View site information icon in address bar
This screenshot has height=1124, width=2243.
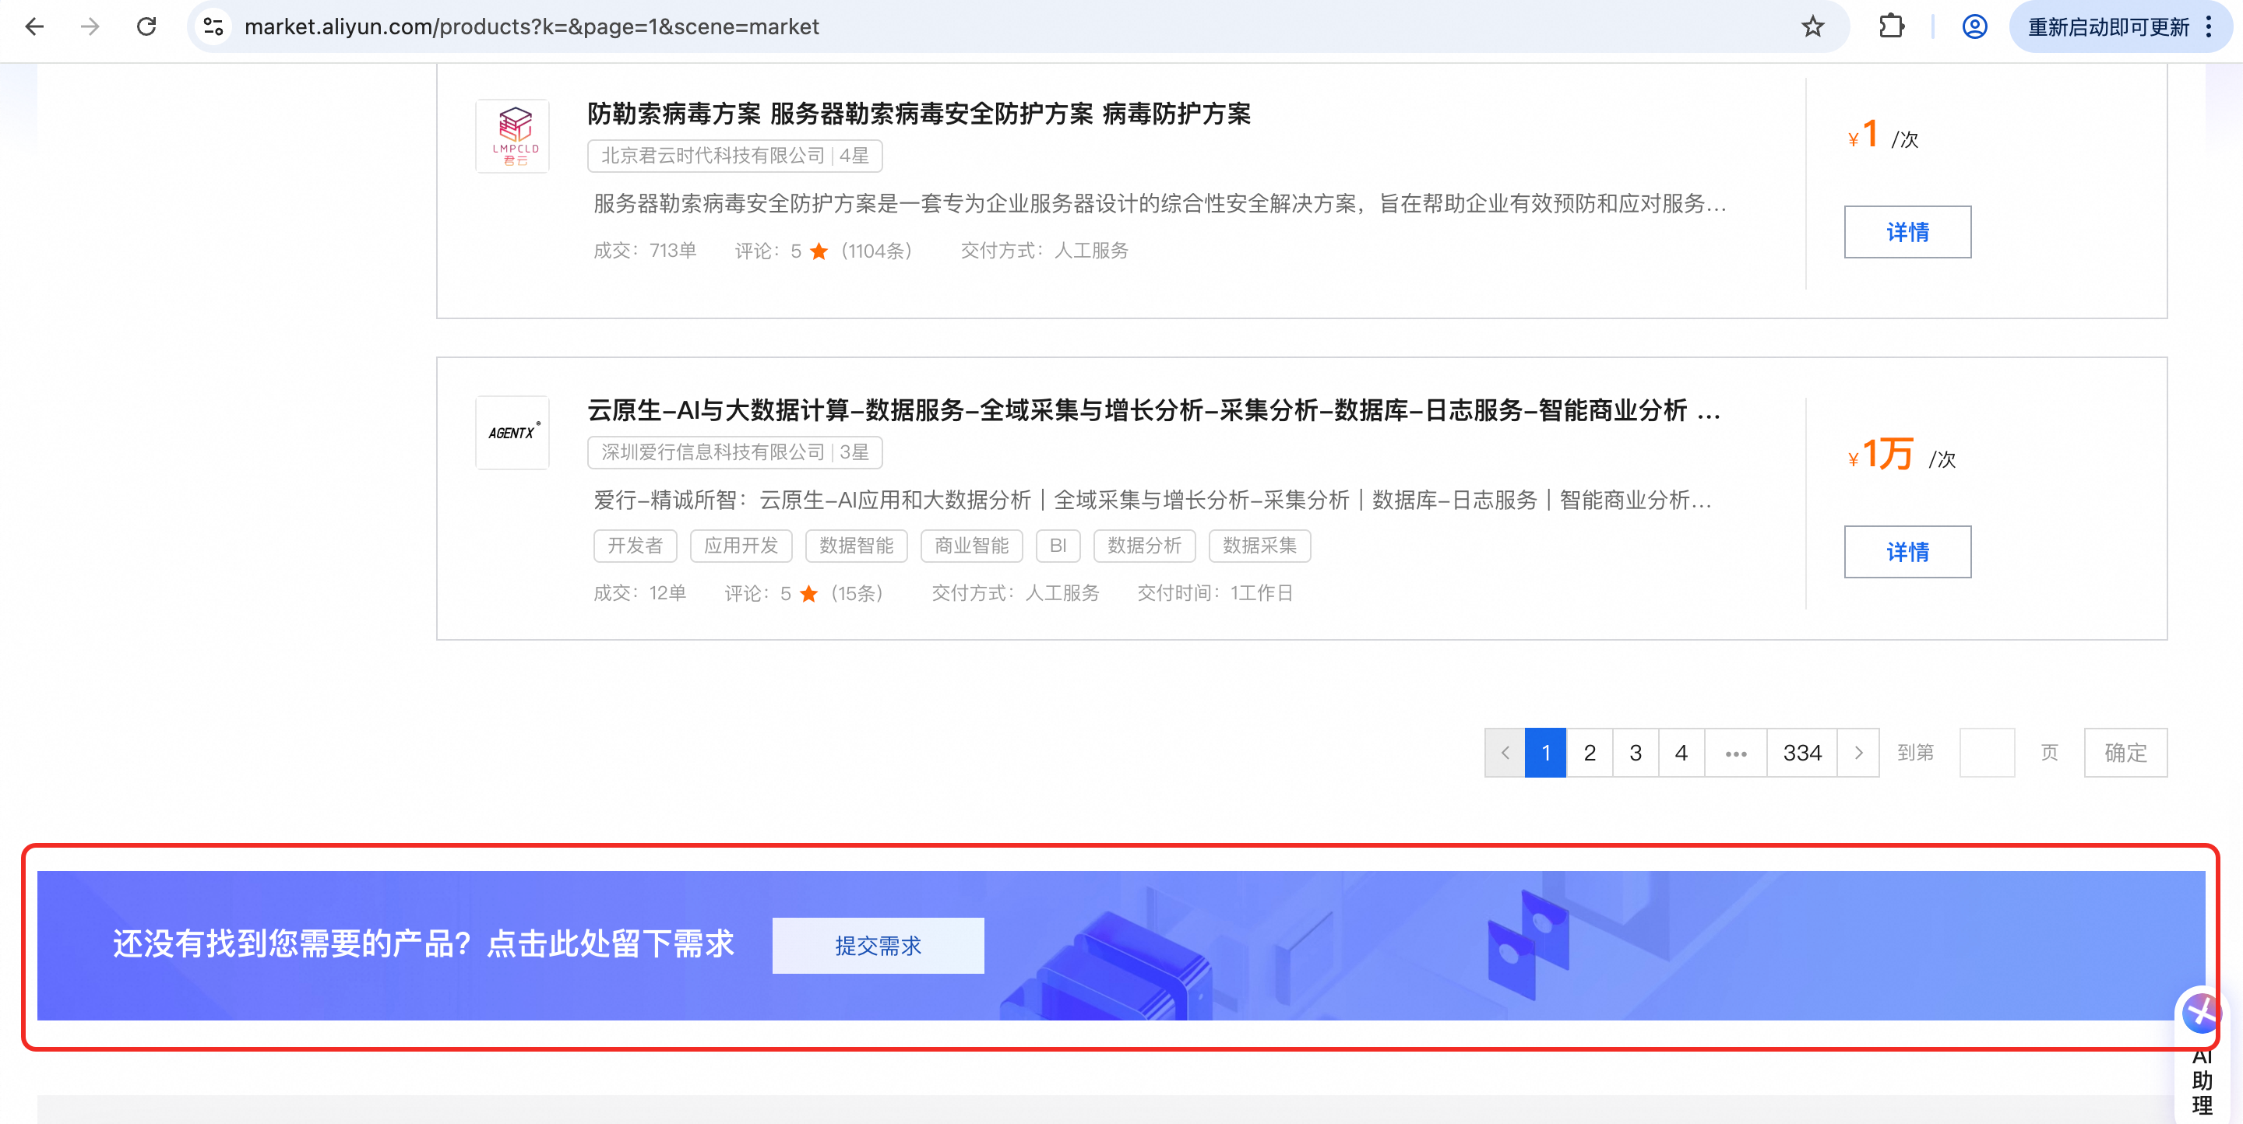(x=213, y=26)
